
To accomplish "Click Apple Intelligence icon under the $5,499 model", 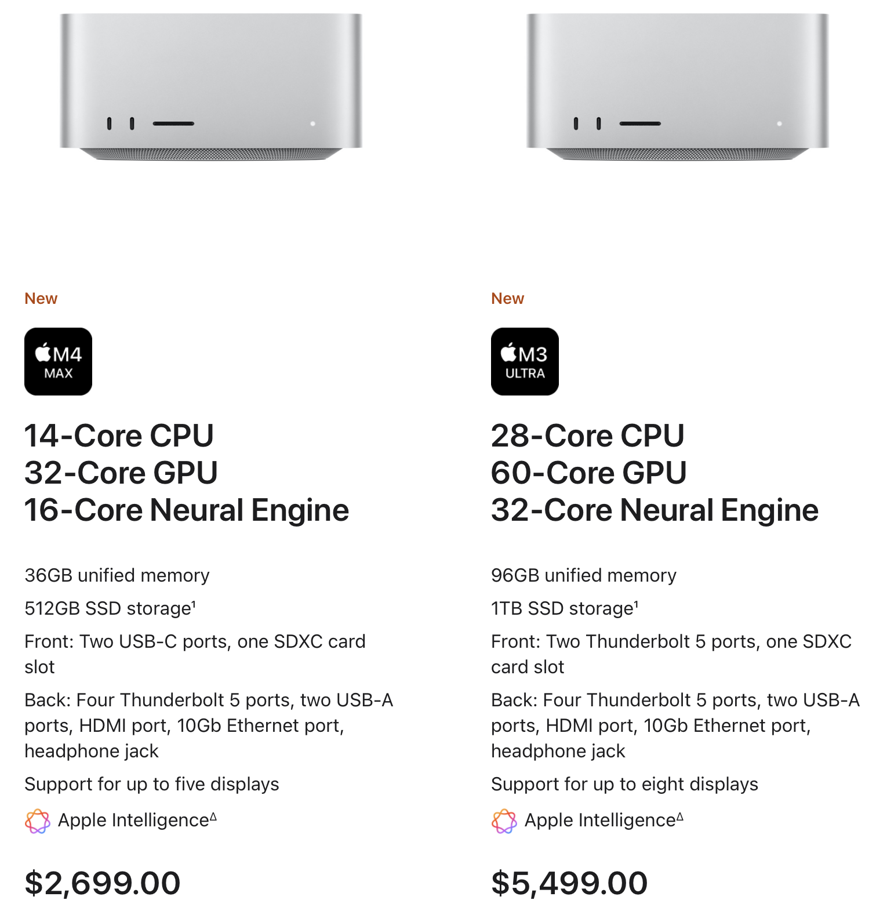I will 504,821.
